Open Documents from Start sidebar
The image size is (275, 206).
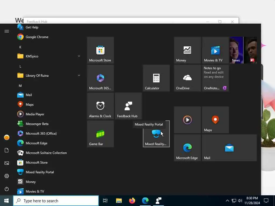(7, 150)
